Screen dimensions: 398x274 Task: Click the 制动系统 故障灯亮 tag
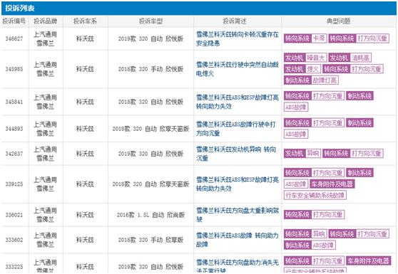(311, 80)
